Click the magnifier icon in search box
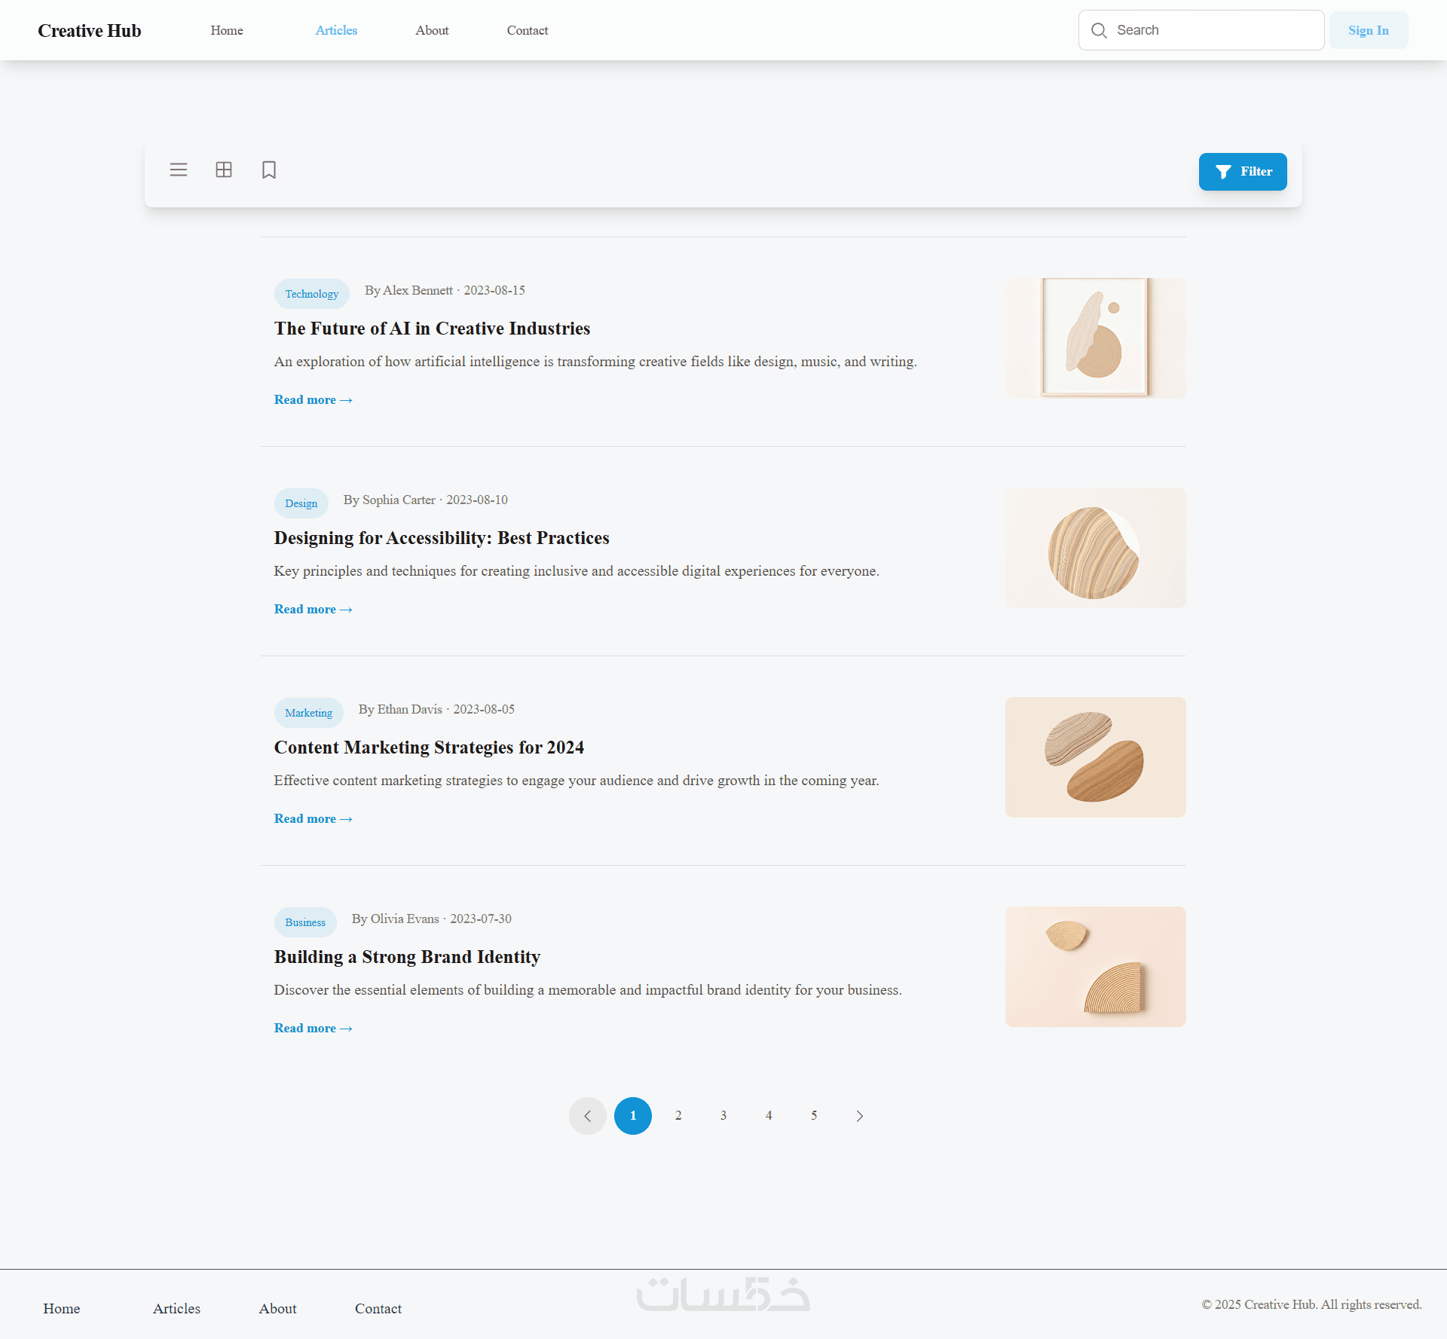 (1099, 30)
